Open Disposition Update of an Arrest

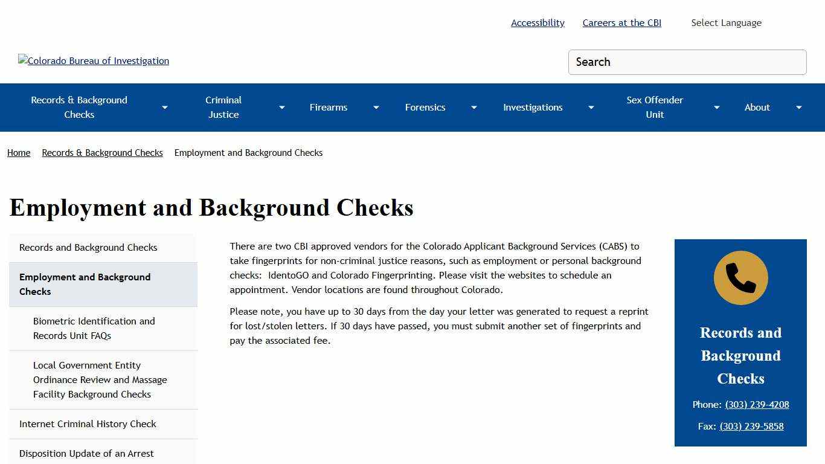(x=86, y=453)
